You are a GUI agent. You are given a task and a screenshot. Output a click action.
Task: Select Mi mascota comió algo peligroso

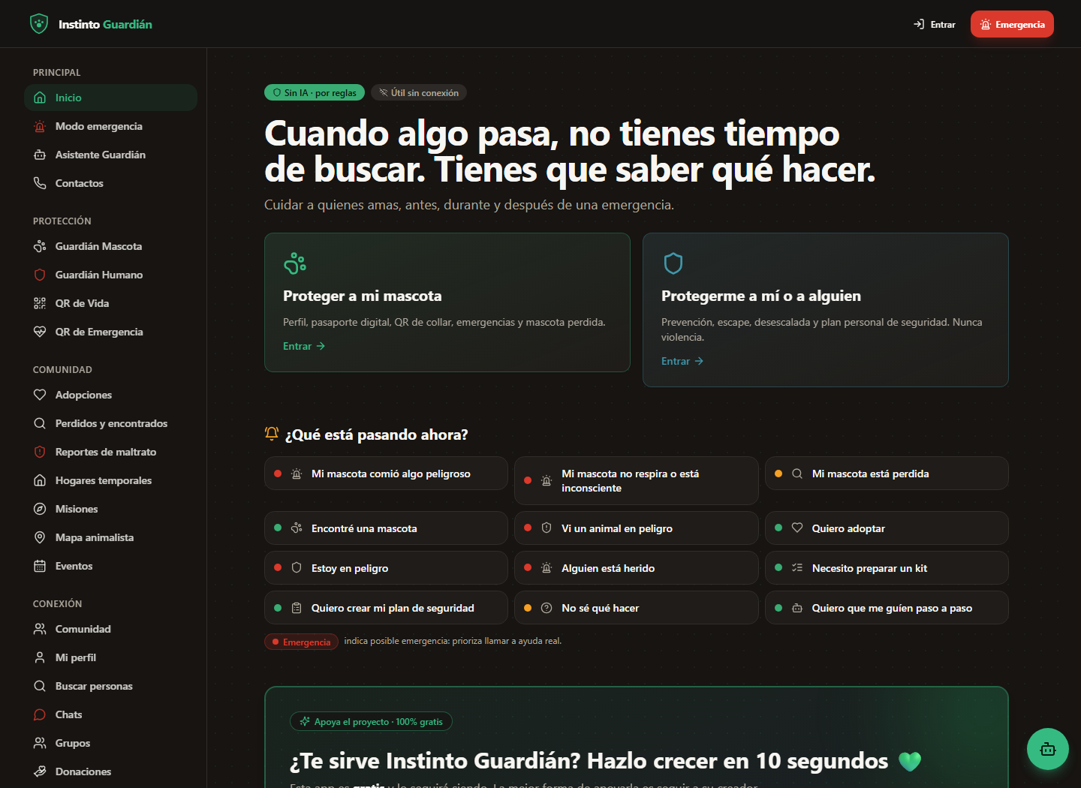tap(386, 474)
